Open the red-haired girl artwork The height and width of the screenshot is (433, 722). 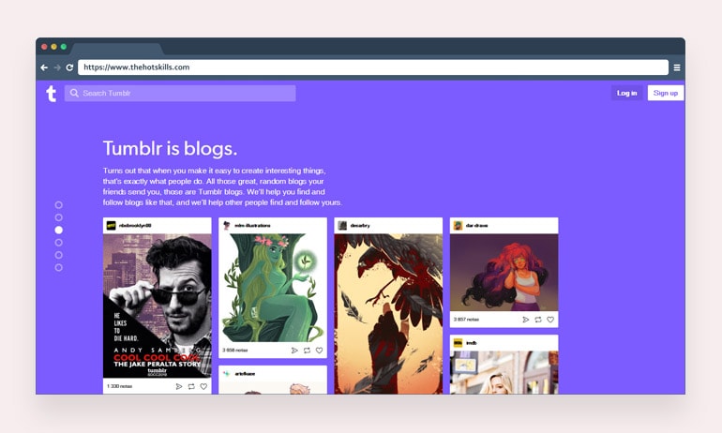(504, 273)
